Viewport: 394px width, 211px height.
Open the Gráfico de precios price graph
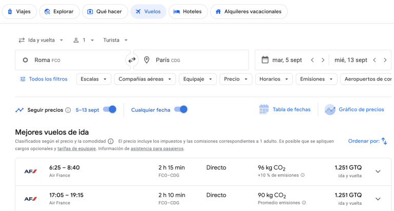[x=355, y=110]
